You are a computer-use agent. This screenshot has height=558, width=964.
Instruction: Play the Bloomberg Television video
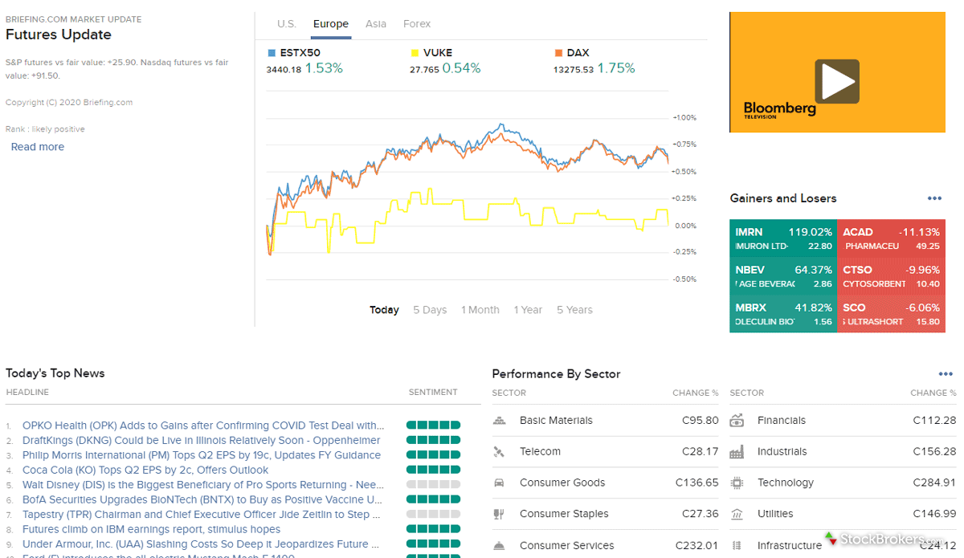click(838, 80)
